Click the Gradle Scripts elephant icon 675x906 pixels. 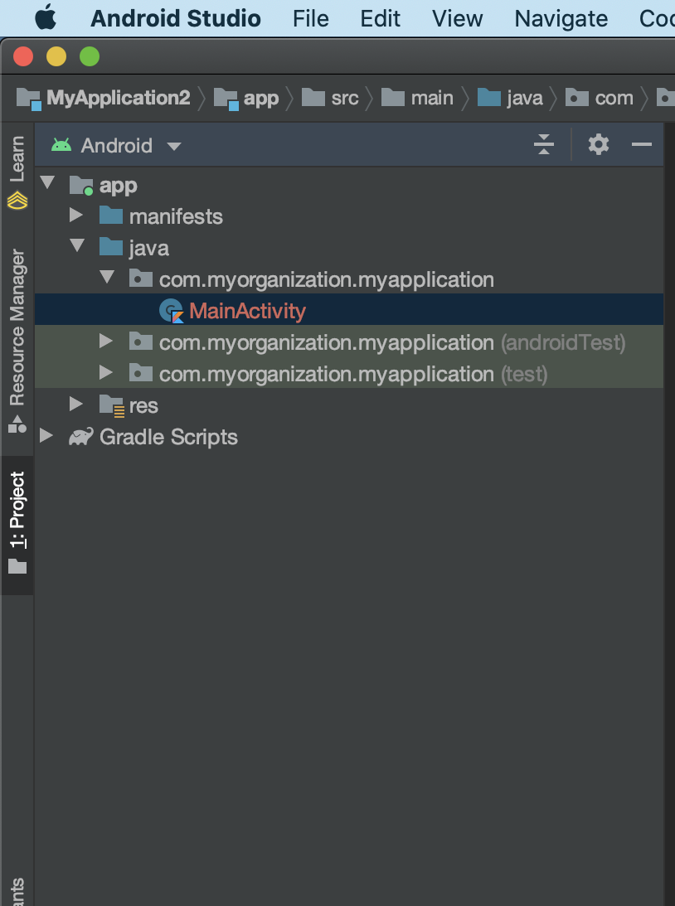coord(80,437)
